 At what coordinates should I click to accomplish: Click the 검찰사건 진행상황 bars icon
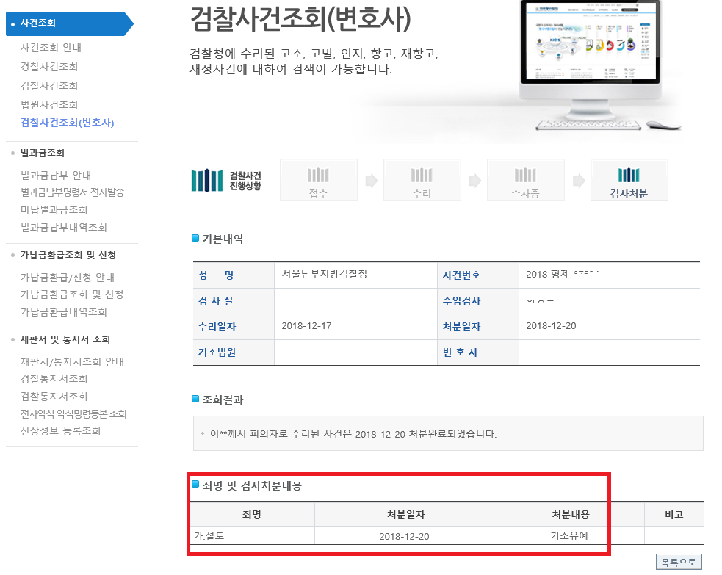point(206,180)
